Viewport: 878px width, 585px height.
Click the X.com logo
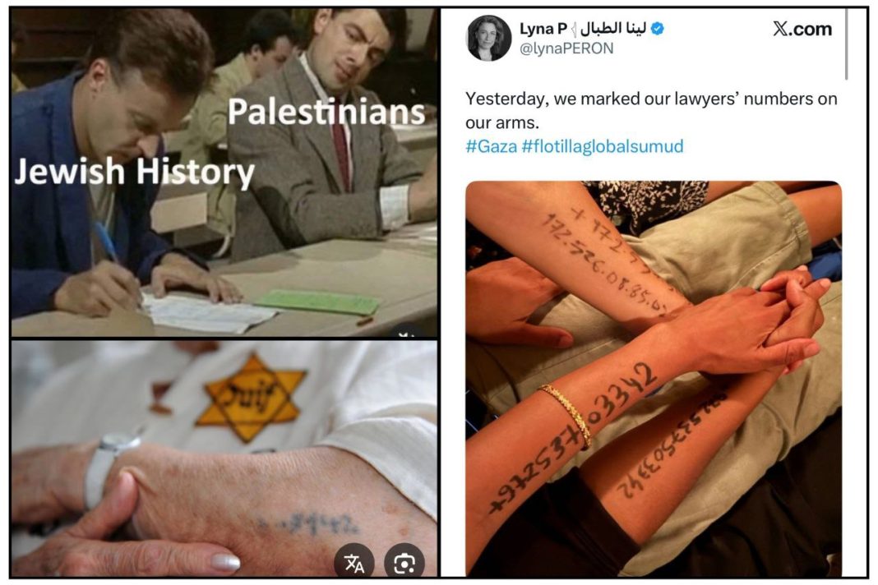point(802,29)
